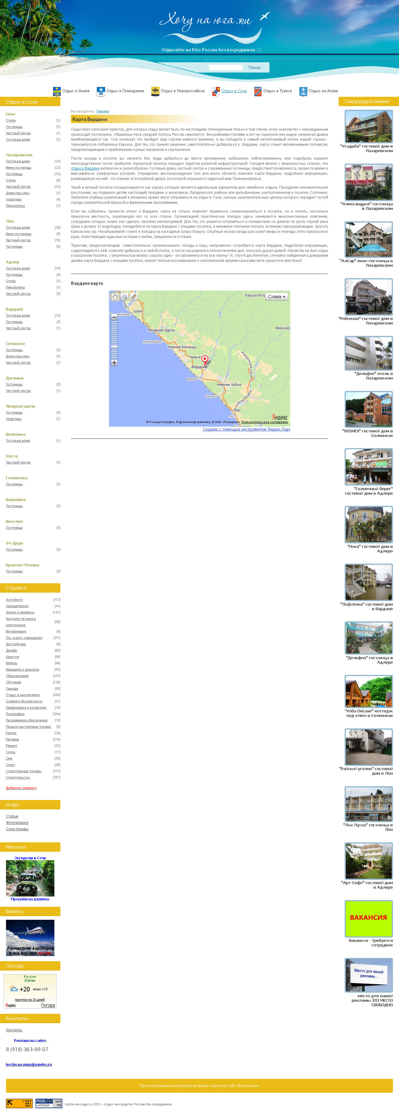Click the Поиск search button
Image resolution: width=399 pixels, height=1116 pixels.
tap(254, 68)
